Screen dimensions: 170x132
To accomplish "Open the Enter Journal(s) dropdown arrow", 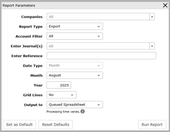I will coord(152,46).
